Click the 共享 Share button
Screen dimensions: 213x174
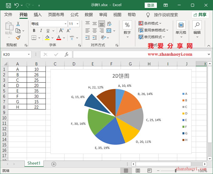tap(200, 14)
